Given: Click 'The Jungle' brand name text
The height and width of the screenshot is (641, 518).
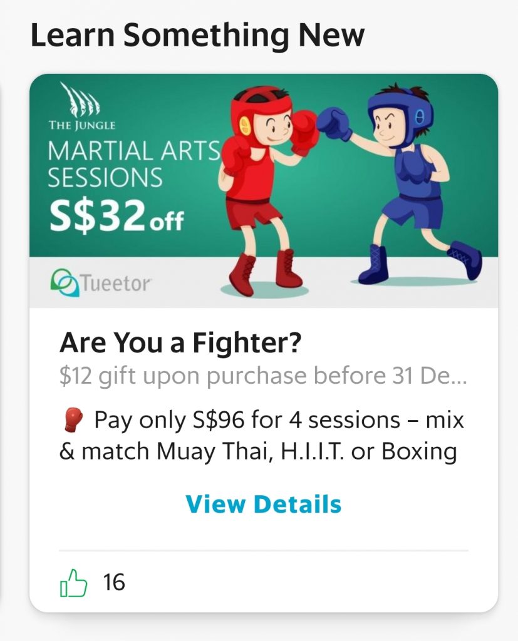Looking at the screenshot, I should click(82, 125).
